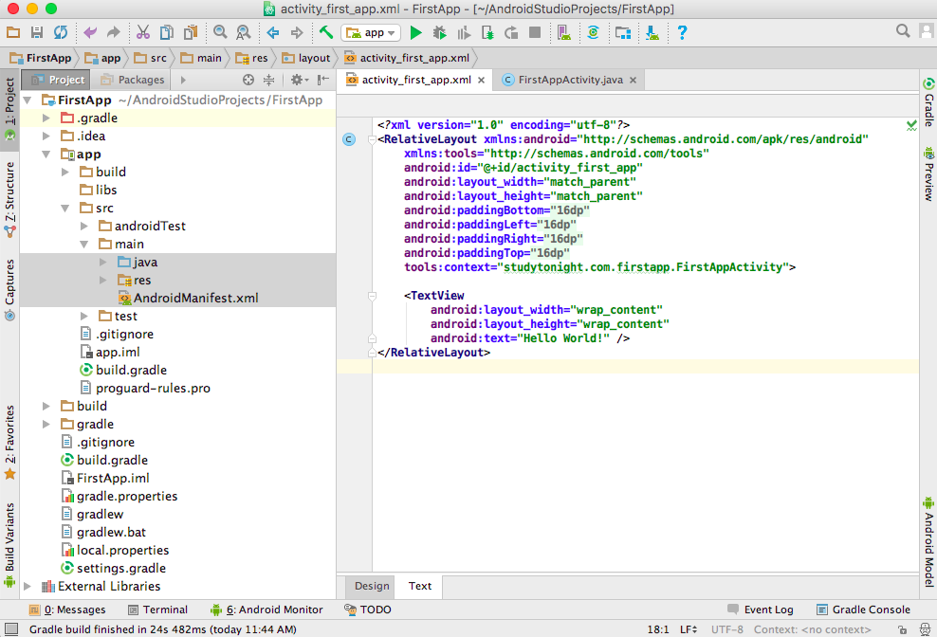Expand the androidTest folder
This screenshot has height=637, width=937.
point(84,226)
